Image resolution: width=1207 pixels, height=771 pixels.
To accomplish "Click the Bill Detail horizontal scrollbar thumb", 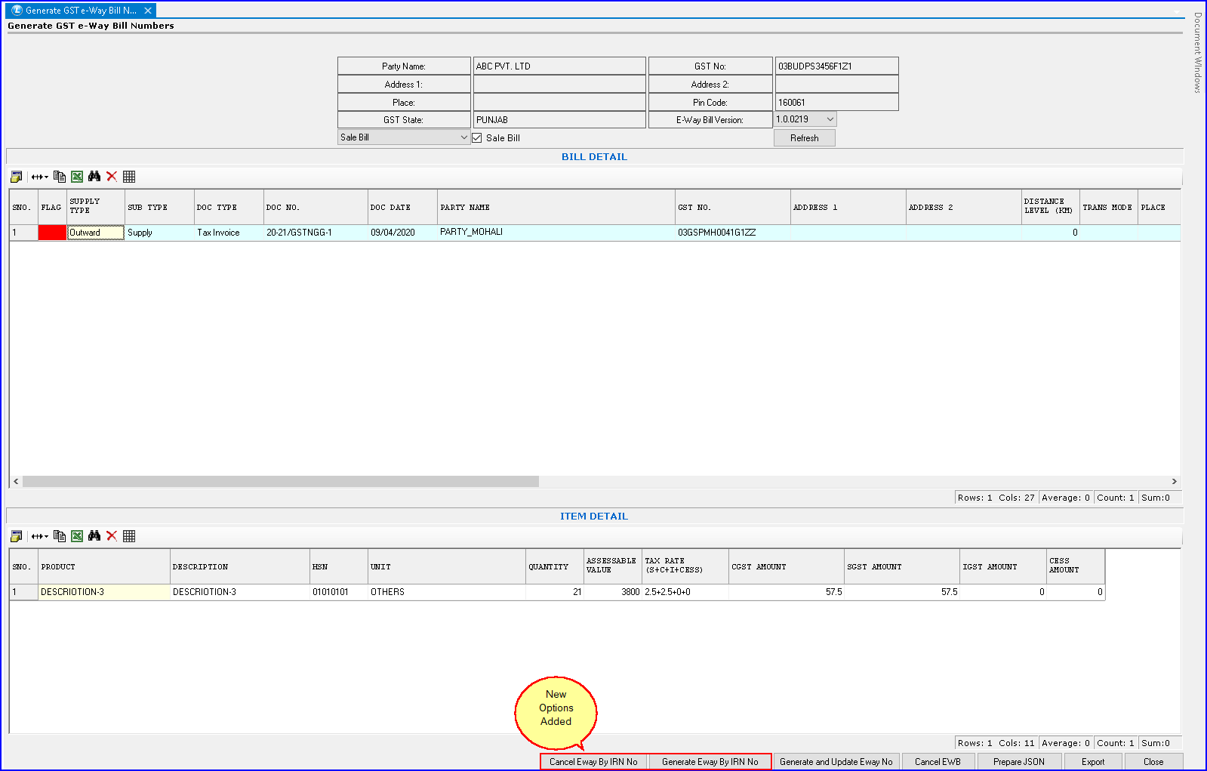I will click(x=281, y=481).
